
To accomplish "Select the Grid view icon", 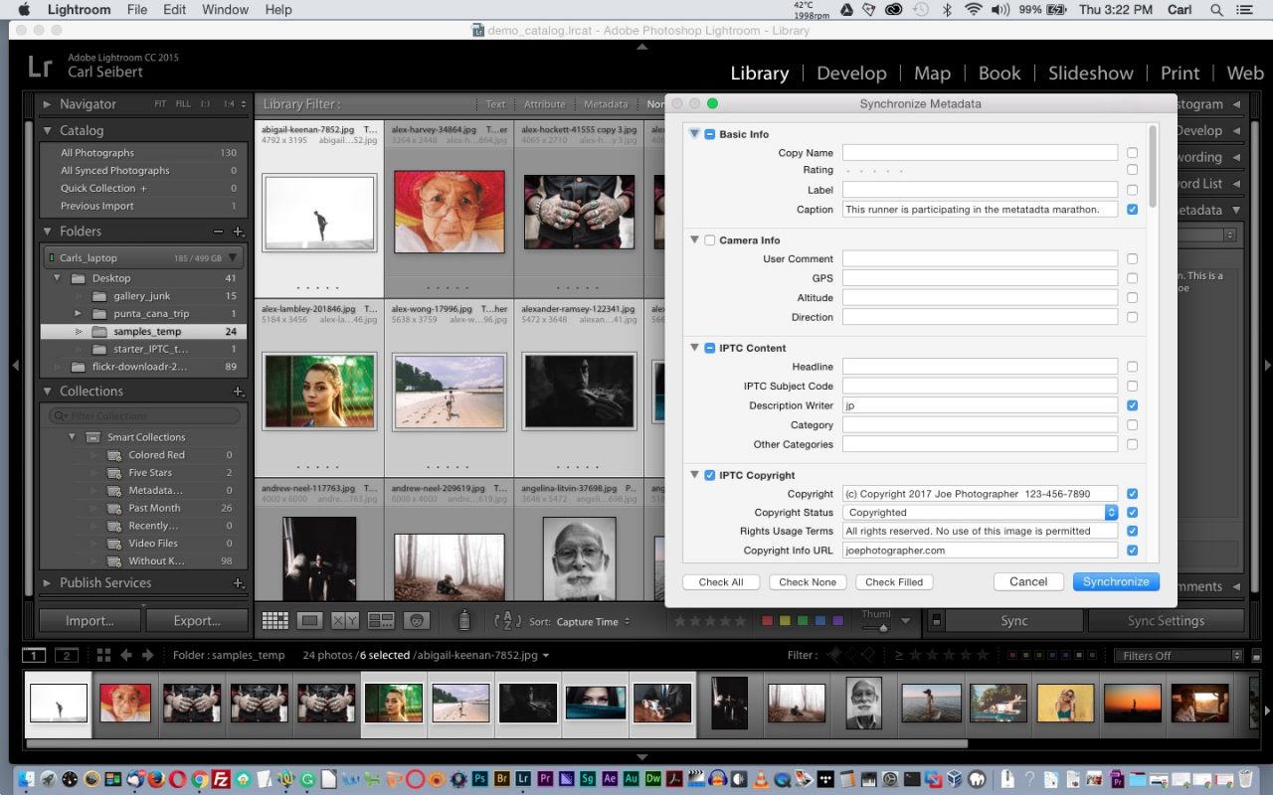I will (275, 620).
